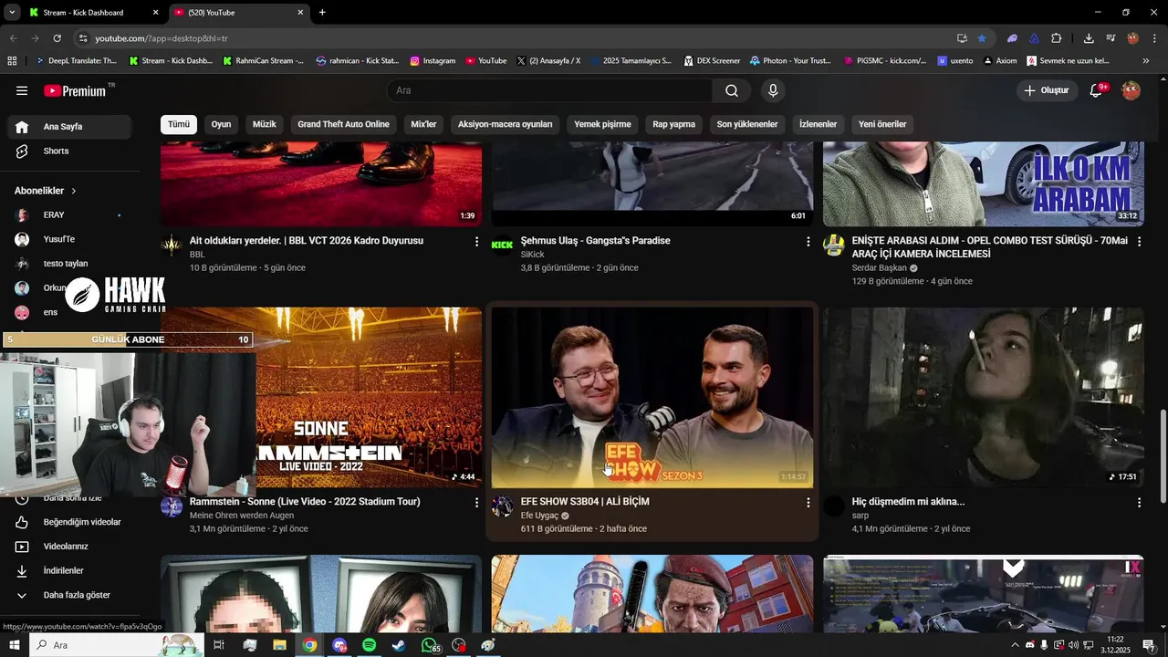The image size is (1168, 657).
Task: Select the Oyun filter chip
Action: tap(221, 124)
